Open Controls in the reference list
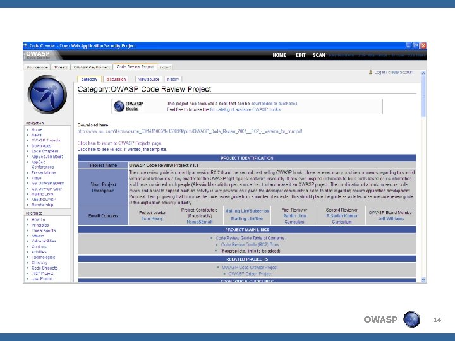This screenshot has height=341, width=455. [39, 247]
